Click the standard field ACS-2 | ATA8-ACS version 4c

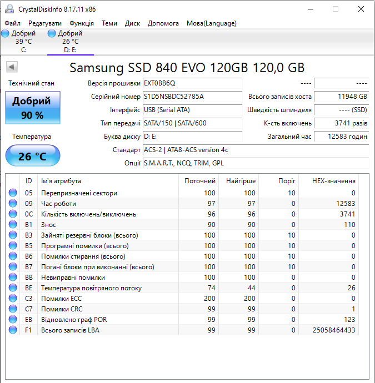[x=256, y=150]
